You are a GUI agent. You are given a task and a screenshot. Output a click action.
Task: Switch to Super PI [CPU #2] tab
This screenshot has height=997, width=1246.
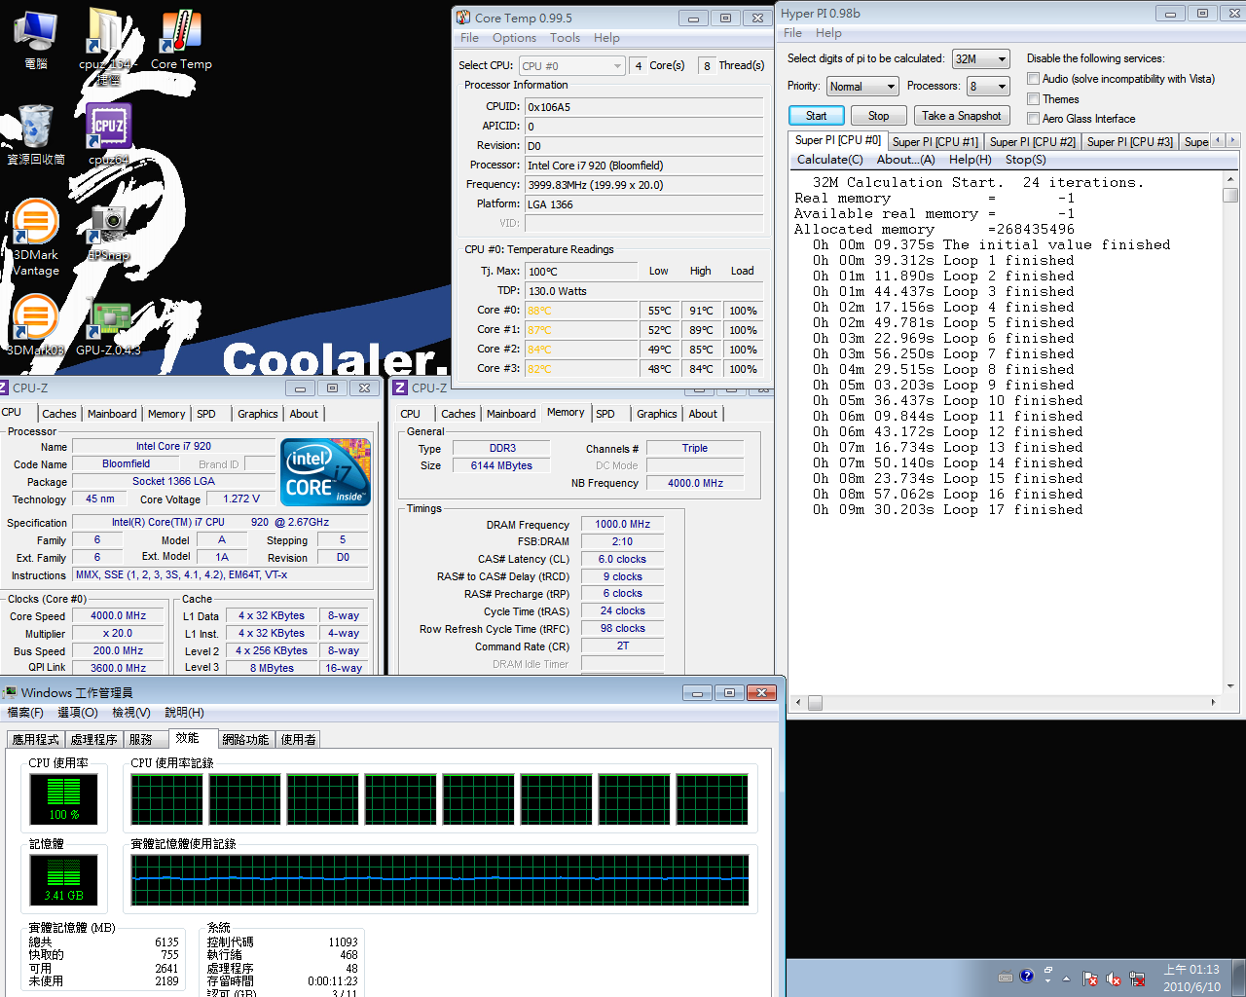1032,142
